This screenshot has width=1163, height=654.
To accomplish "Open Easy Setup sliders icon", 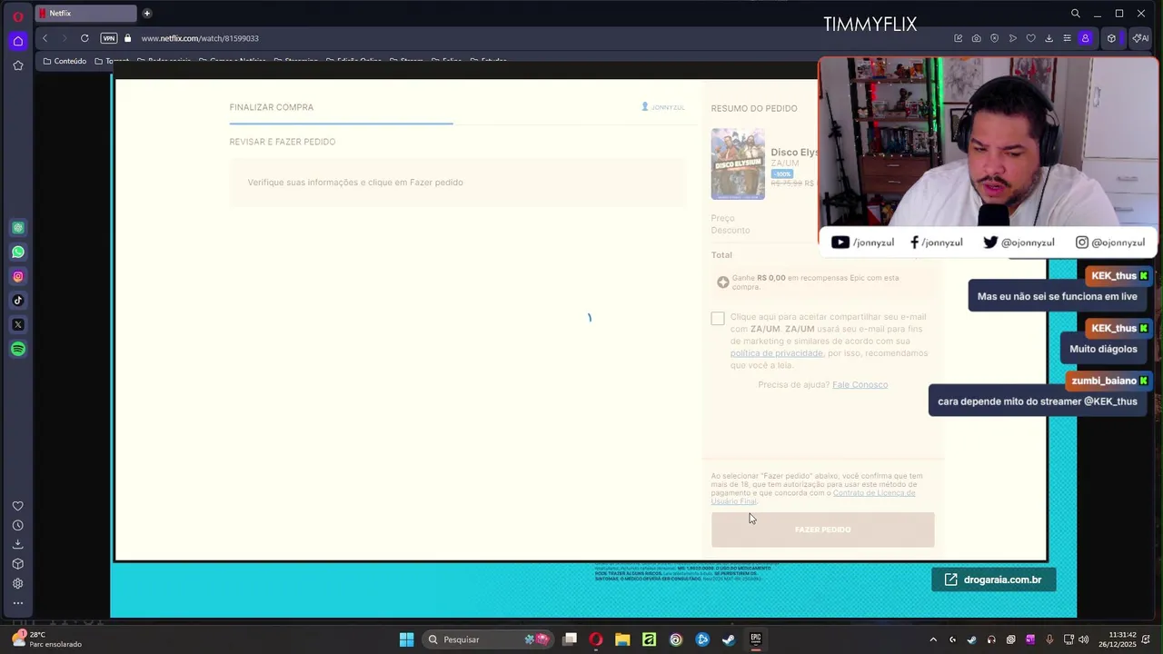I will [1067, 38].
